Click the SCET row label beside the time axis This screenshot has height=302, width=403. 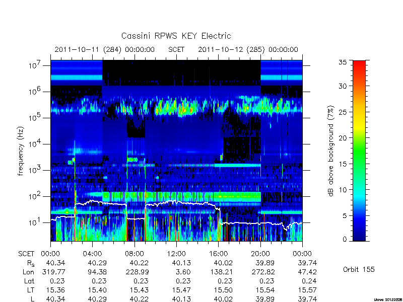26,254
